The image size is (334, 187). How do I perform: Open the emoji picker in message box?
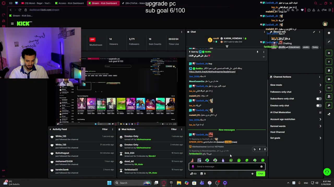point(261,167)
